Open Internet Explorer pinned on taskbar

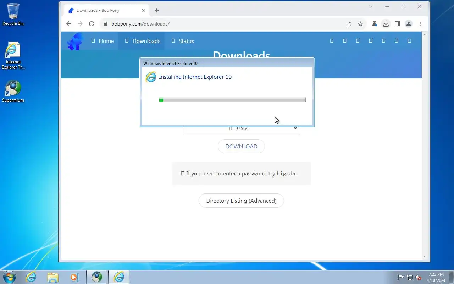coord(31,277)
